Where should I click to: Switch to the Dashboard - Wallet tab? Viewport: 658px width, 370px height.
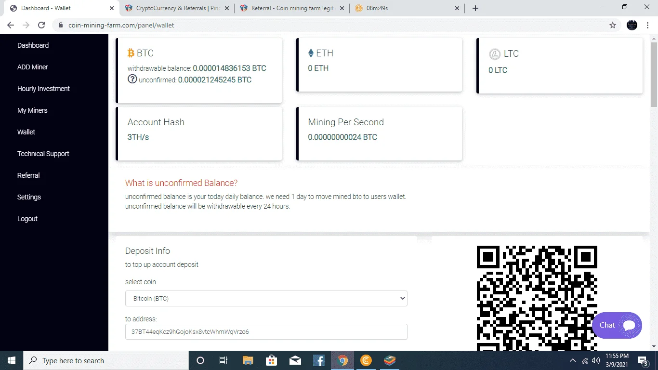click(60, 8)
